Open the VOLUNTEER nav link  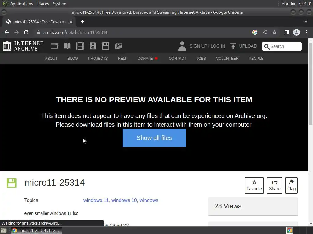coord(227,58)
